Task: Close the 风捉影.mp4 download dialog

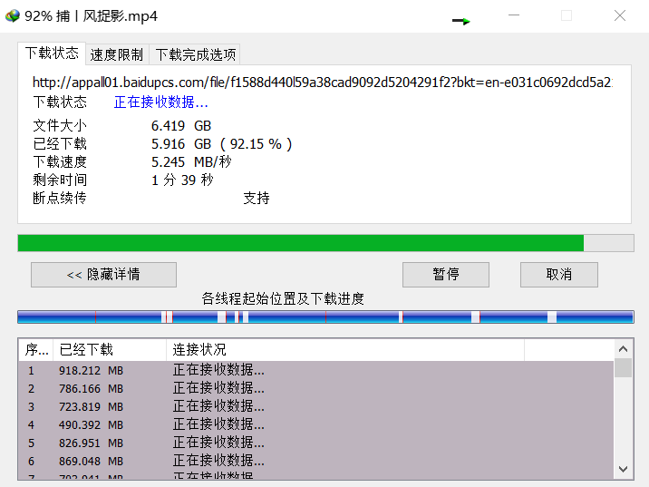Action: pos(620,15)
